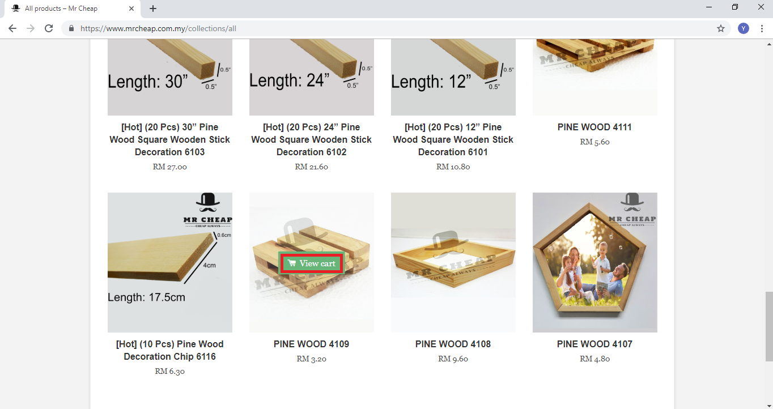Click the Pine Wood Decoration Chip 6116 image
This screenshot has height=409, width=773.
point(170,262)
